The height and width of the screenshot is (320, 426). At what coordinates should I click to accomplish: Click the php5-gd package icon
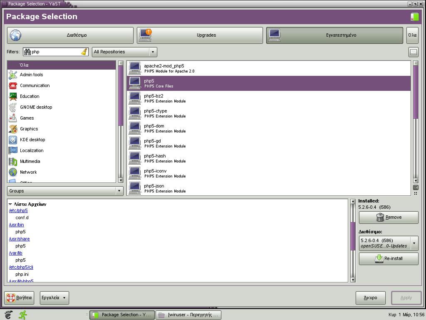[135, 143]
